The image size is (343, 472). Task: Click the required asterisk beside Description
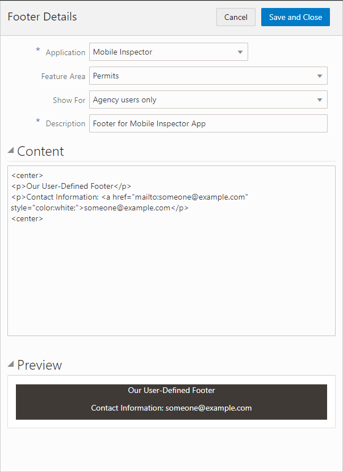[37, 123]
